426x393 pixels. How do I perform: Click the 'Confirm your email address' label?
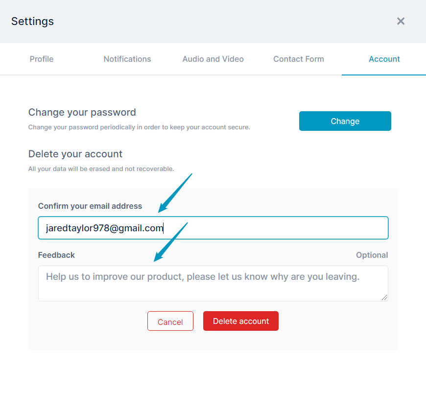(90, 206)
